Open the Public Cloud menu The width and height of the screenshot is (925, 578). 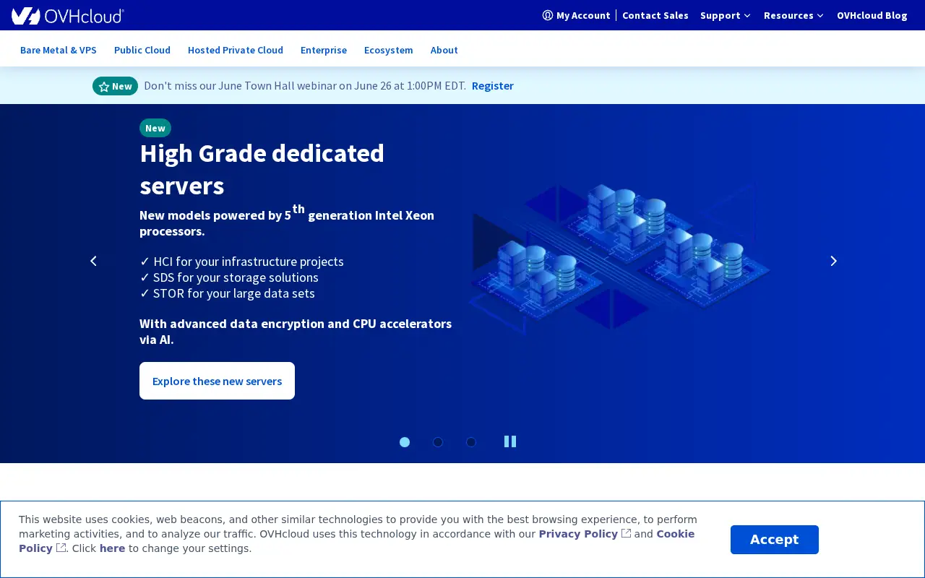[x=142, y=50]
